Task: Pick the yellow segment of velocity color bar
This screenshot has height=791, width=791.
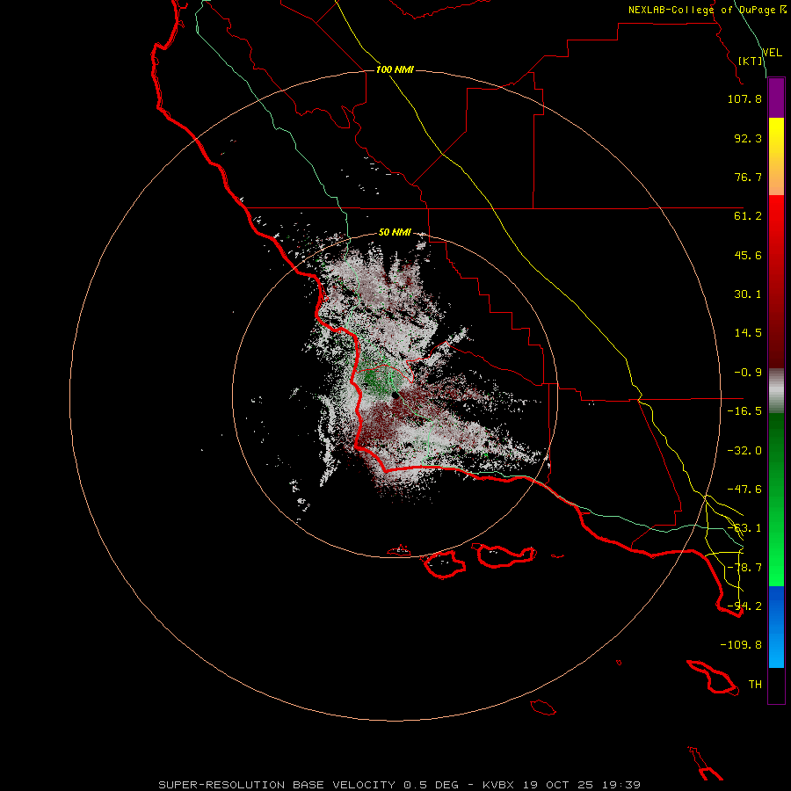Action: point(776,136)
